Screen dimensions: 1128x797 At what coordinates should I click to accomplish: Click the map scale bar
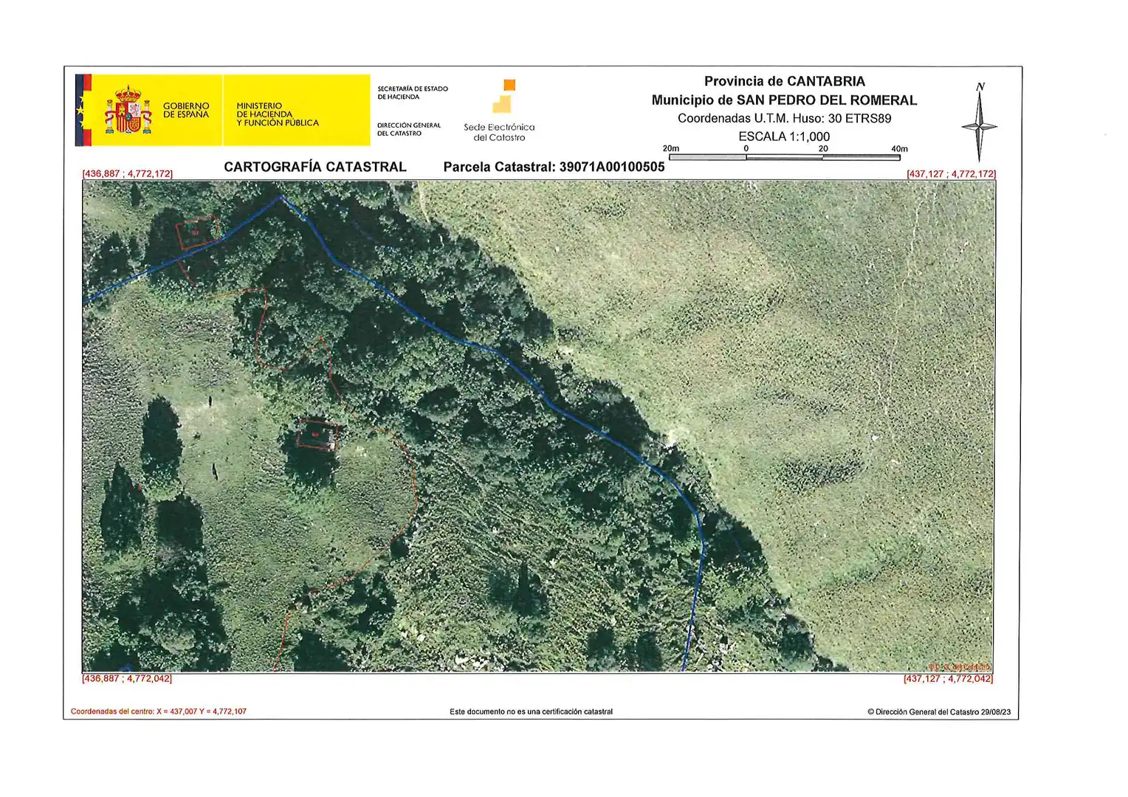pyautogui.click(x=785, y=157)
